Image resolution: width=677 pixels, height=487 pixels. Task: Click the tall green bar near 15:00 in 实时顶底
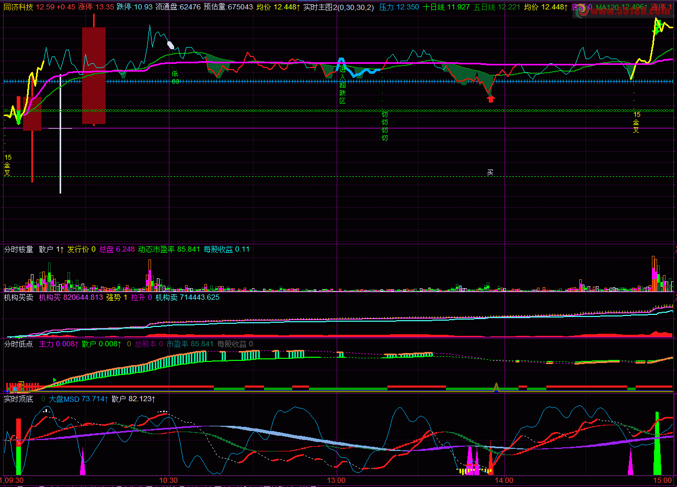pos(657,443)
